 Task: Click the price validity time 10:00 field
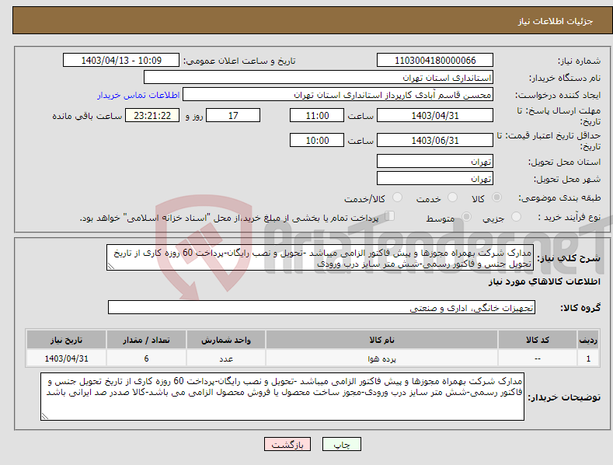tap(317, 140)
